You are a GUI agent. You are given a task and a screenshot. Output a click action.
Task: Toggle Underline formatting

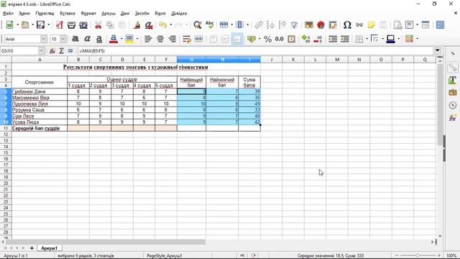coord(99,39)
